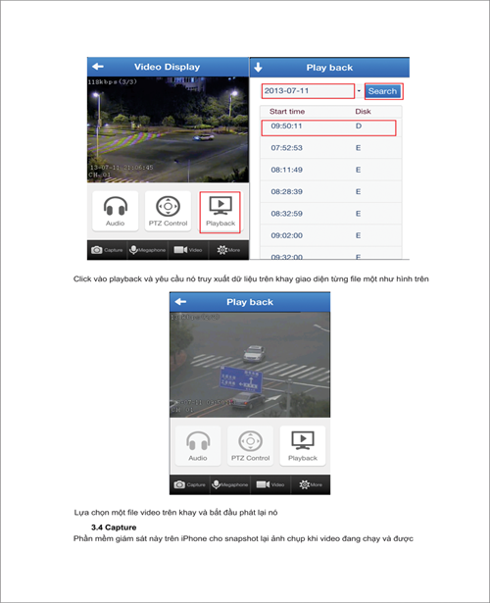Select recording starting 08:32:59
The image size is (490, 603).
pyautogui.click(x=330, y=214)
